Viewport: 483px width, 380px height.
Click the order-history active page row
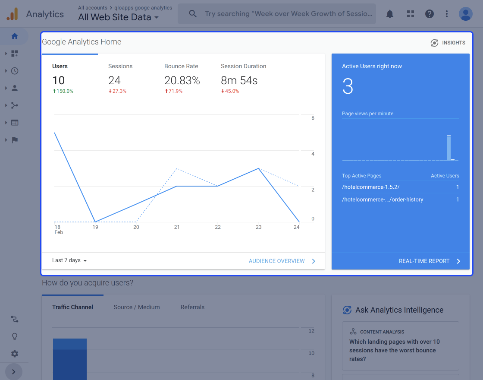coord(401,199)
